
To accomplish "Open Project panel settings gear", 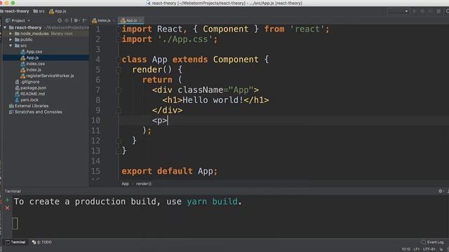I will click(76, 20).
